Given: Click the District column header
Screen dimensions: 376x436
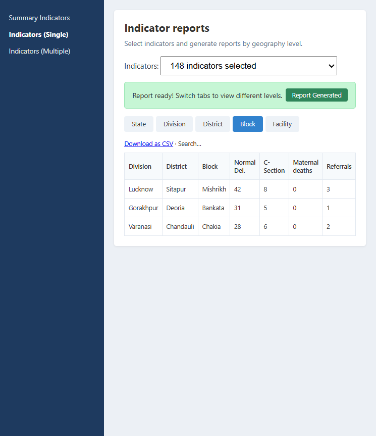Looking at the screenshot, I should (x=180, y=166).
